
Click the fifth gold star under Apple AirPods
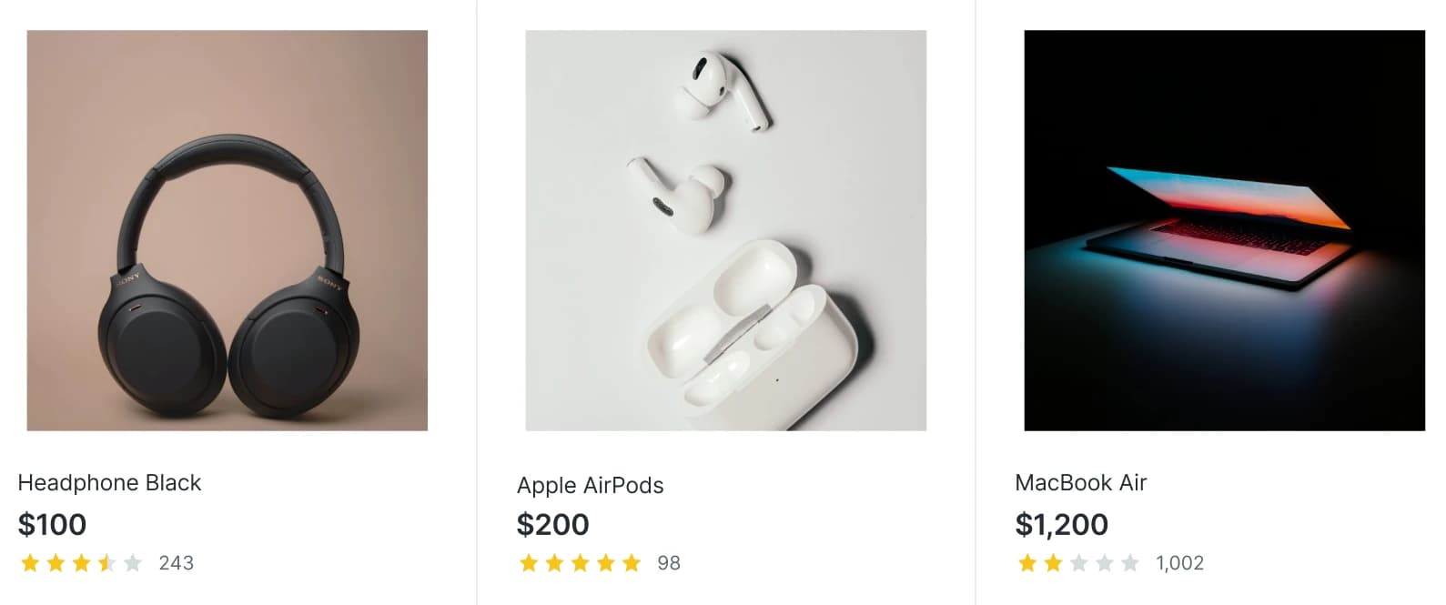(632, 563)
